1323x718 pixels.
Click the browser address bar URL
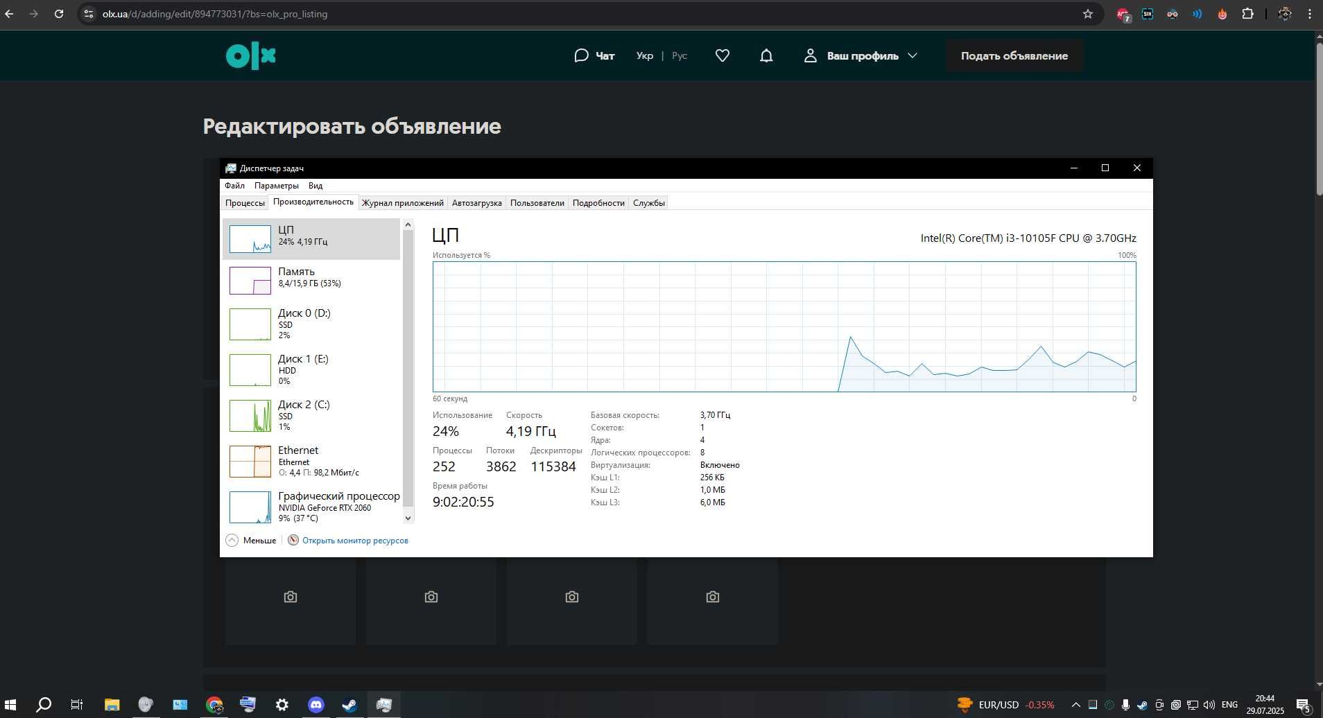[215, 14]
